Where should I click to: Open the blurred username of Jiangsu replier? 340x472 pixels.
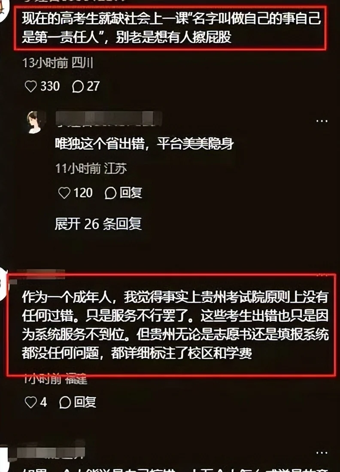(x=109, y=118)
